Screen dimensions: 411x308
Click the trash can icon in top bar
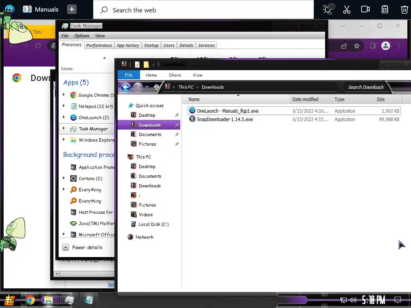pyautogui.click(x=404, y=10)
